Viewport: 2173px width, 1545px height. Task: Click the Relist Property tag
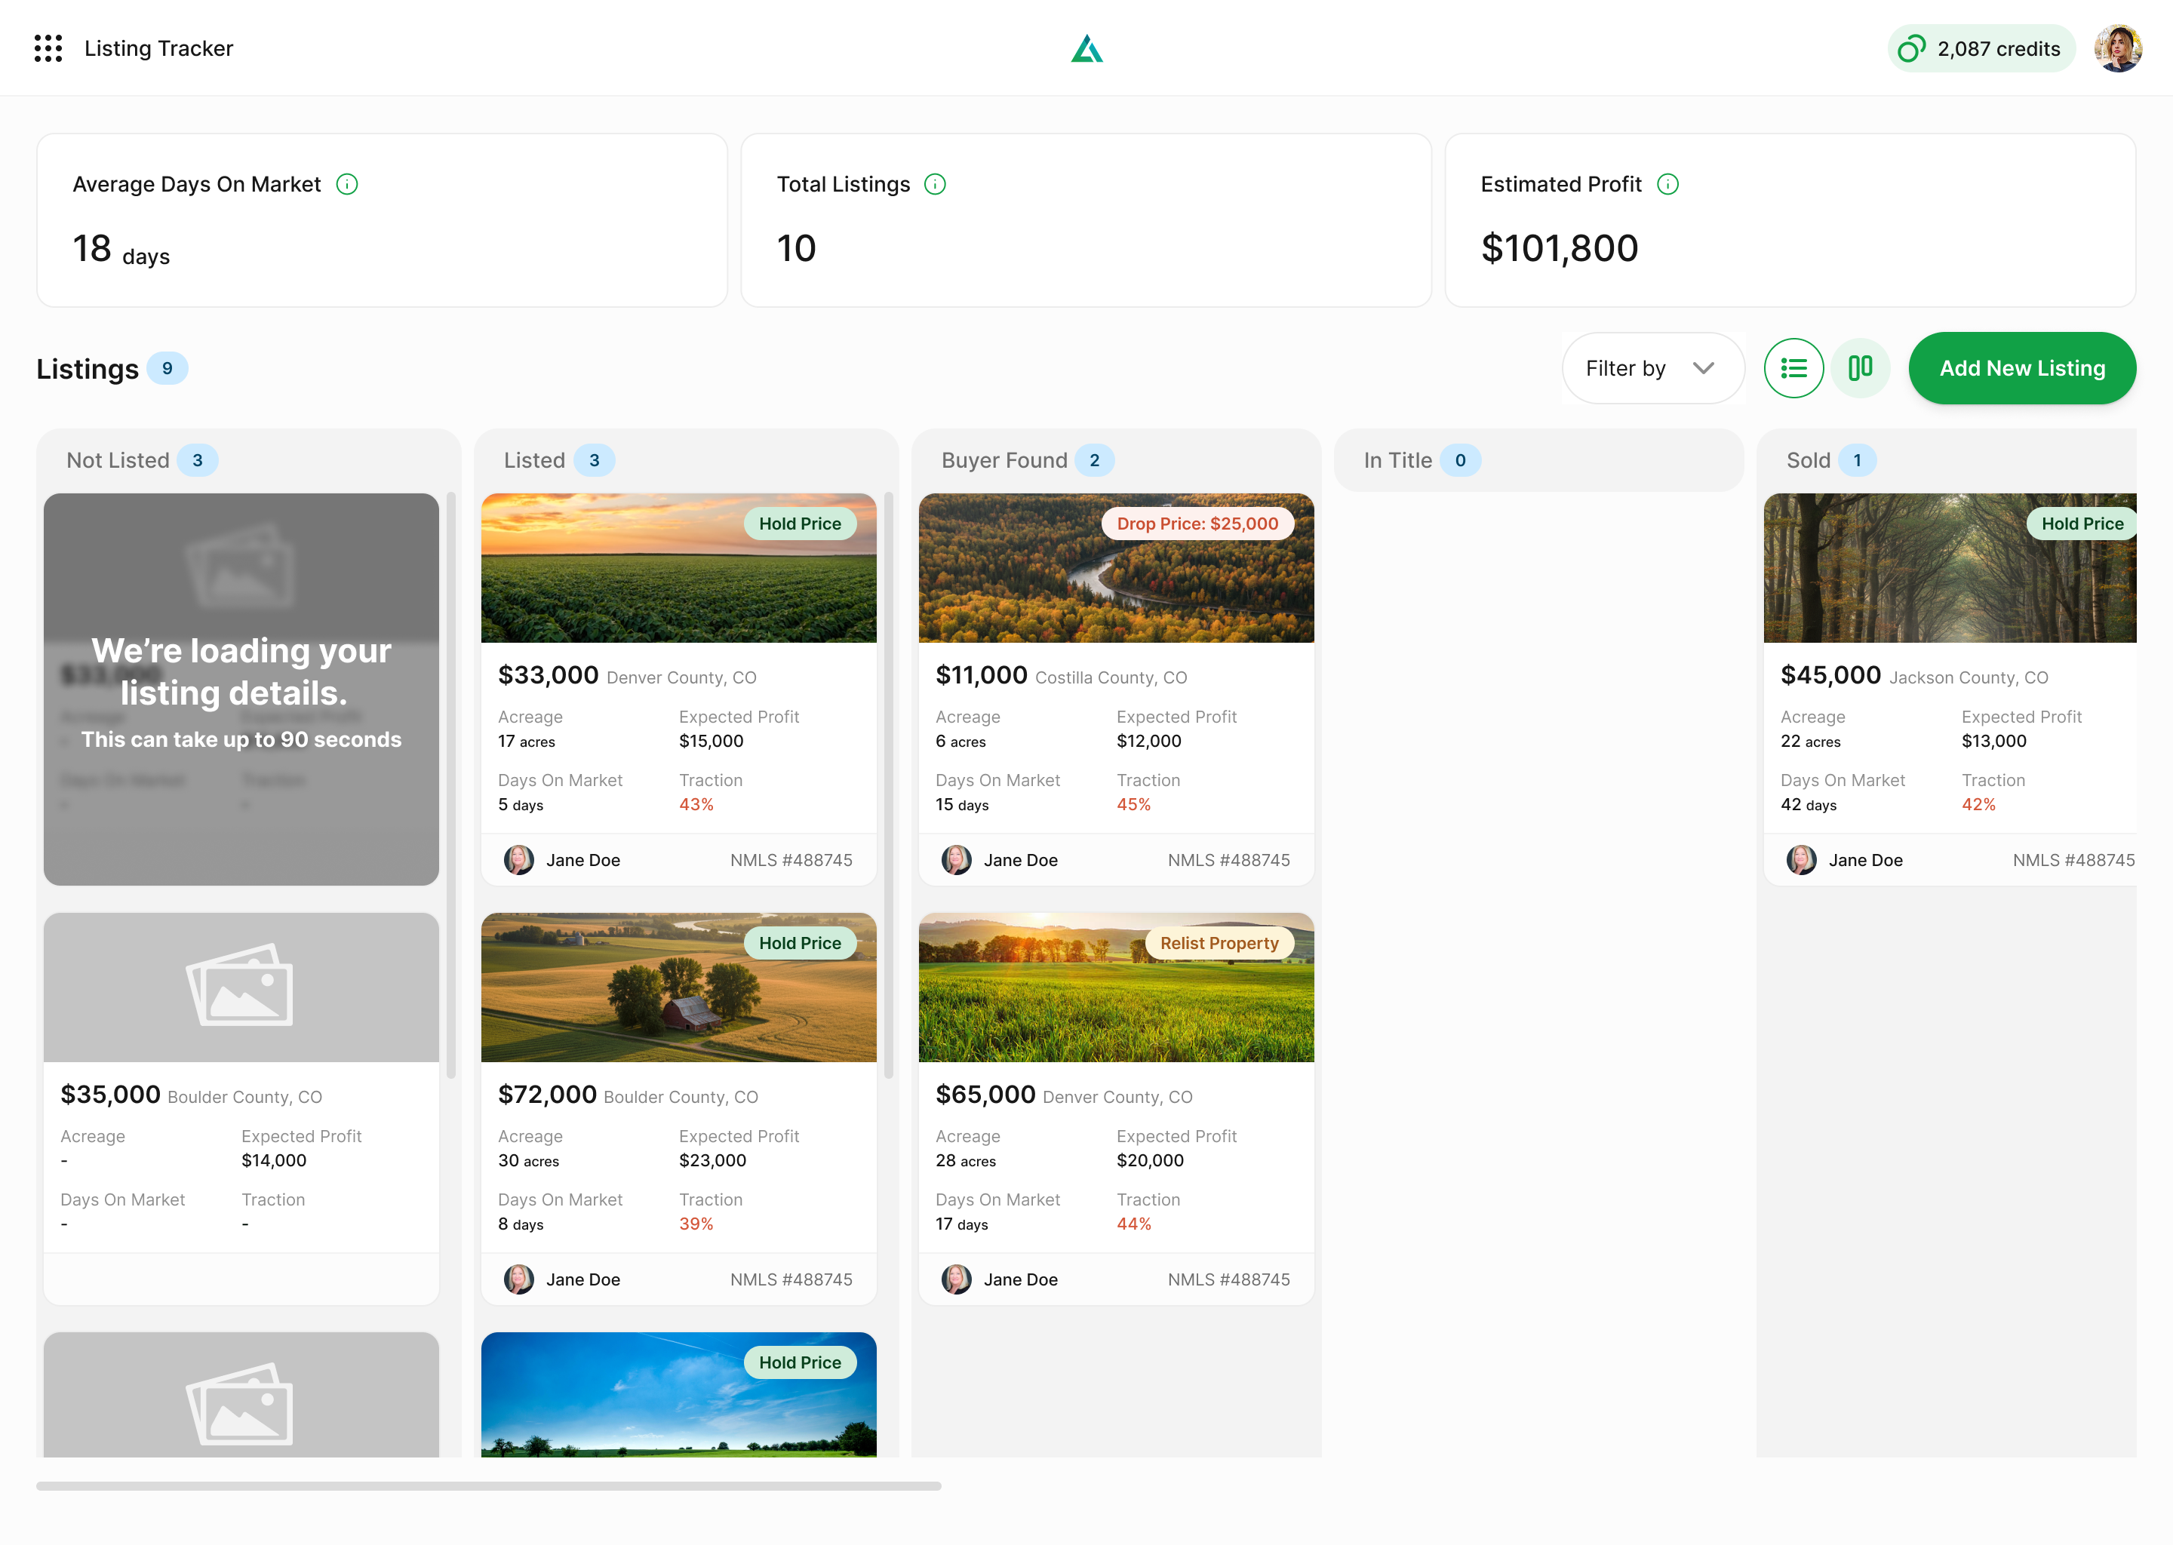click(1219, 943)
